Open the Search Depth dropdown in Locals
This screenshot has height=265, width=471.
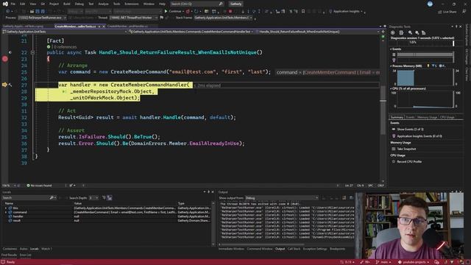(94, 198)
